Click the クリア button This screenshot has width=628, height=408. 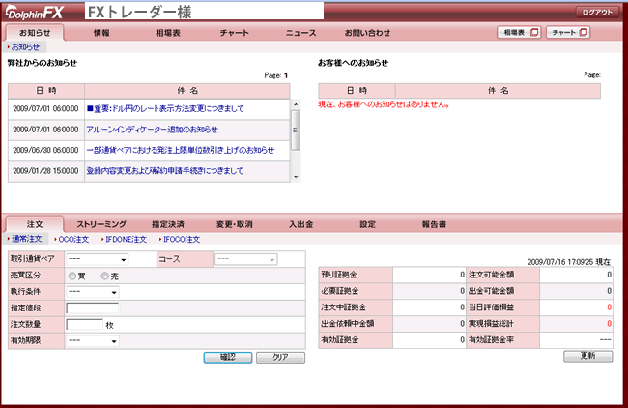(x=280, y=357)
